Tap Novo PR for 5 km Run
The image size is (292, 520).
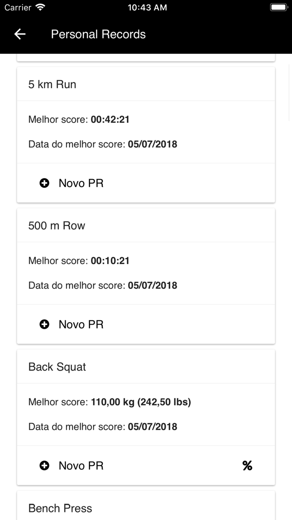tap(81, 183)
